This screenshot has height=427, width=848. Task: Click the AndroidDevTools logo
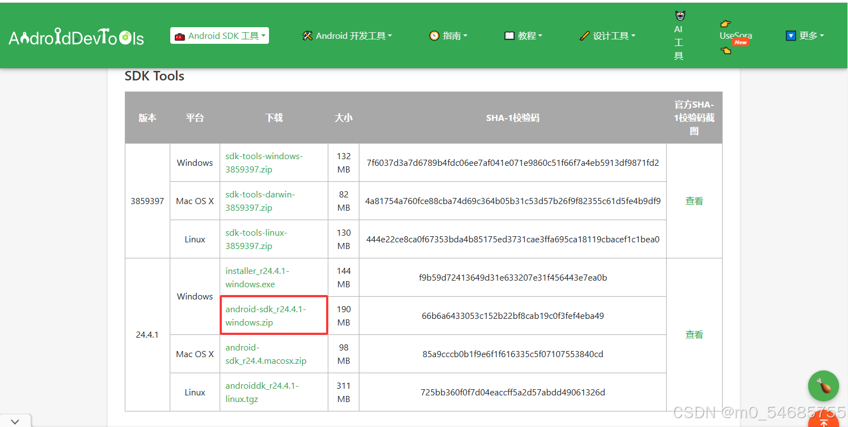pyautogui.click(x=77, y=37)
